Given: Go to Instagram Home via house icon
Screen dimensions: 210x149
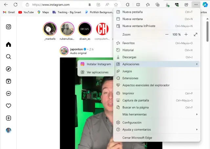Looking at the screenshot, I should 9,44.
